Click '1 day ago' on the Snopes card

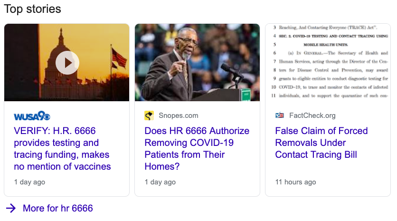[160, 182]
